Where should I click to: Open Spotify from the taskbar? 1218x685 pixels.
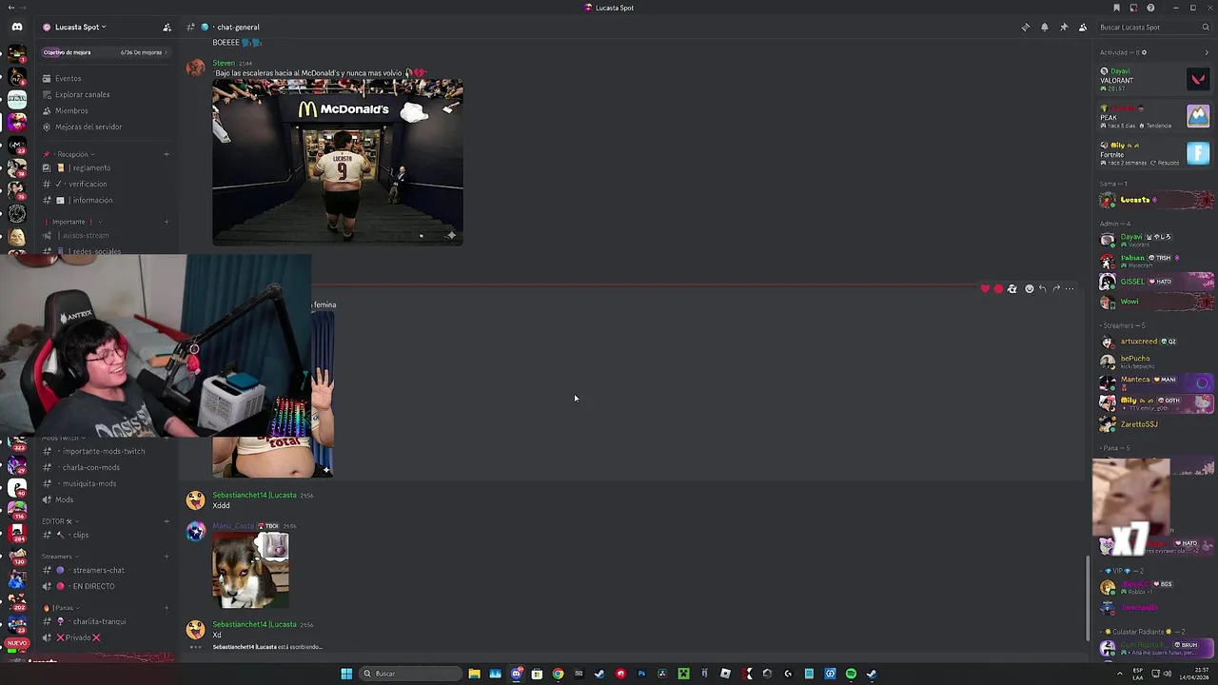pos(851,674)
